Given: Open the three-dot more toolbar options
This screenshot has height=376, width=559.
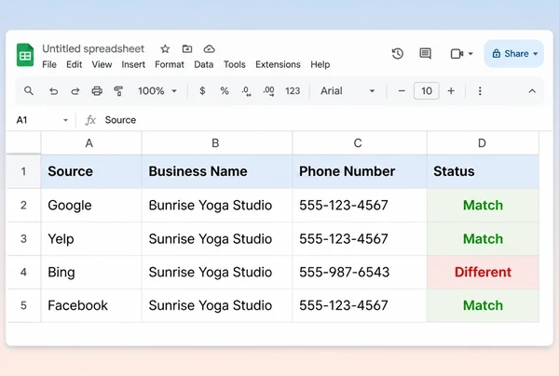Looking at the screenshot, I should [480, 91].
